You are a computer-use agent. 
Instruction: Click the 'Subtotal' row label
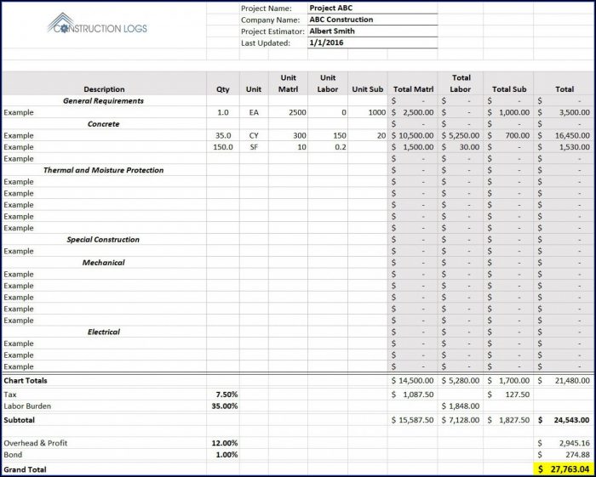19,420
